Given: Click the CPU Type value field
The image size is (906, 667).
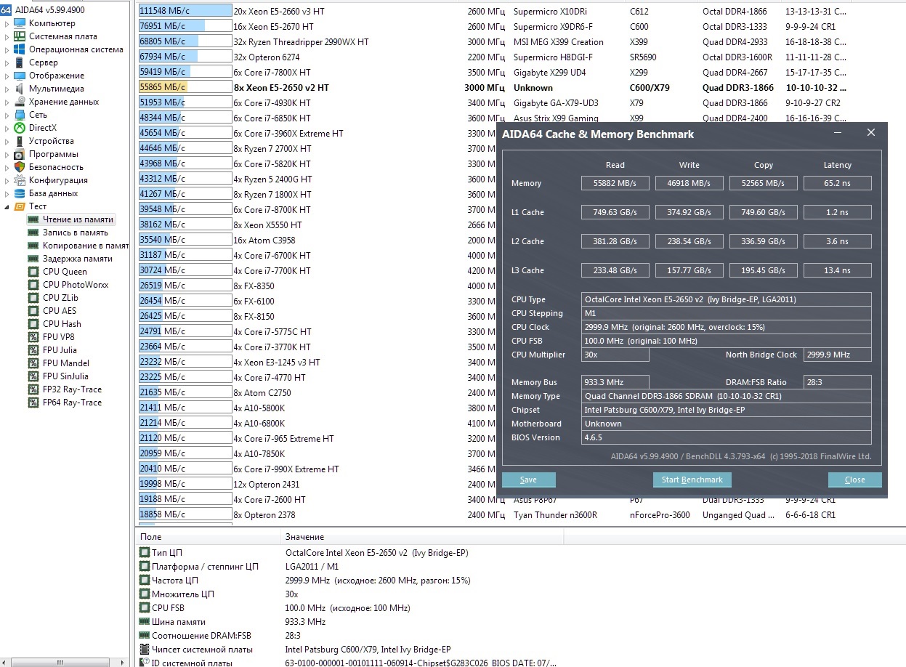Looking at the screenshot, I should (727, 299).
